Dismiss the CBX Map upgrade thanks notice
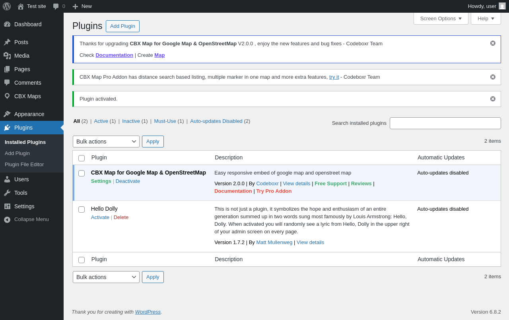Image resolution: width=509 pixels, height=320 pixels. [493, 43]
